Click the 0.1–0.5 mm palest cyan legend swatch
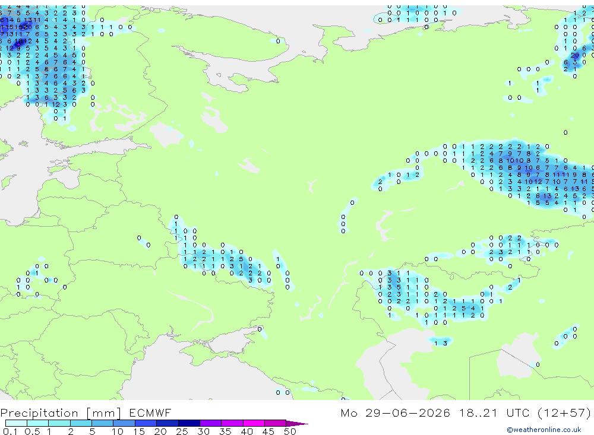The width and height of the screenshot is (594, 435). click(x=16, y=423)
